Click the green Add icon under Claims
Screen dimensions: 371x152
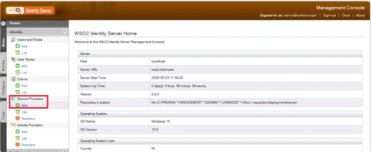[x=17, y=86]
